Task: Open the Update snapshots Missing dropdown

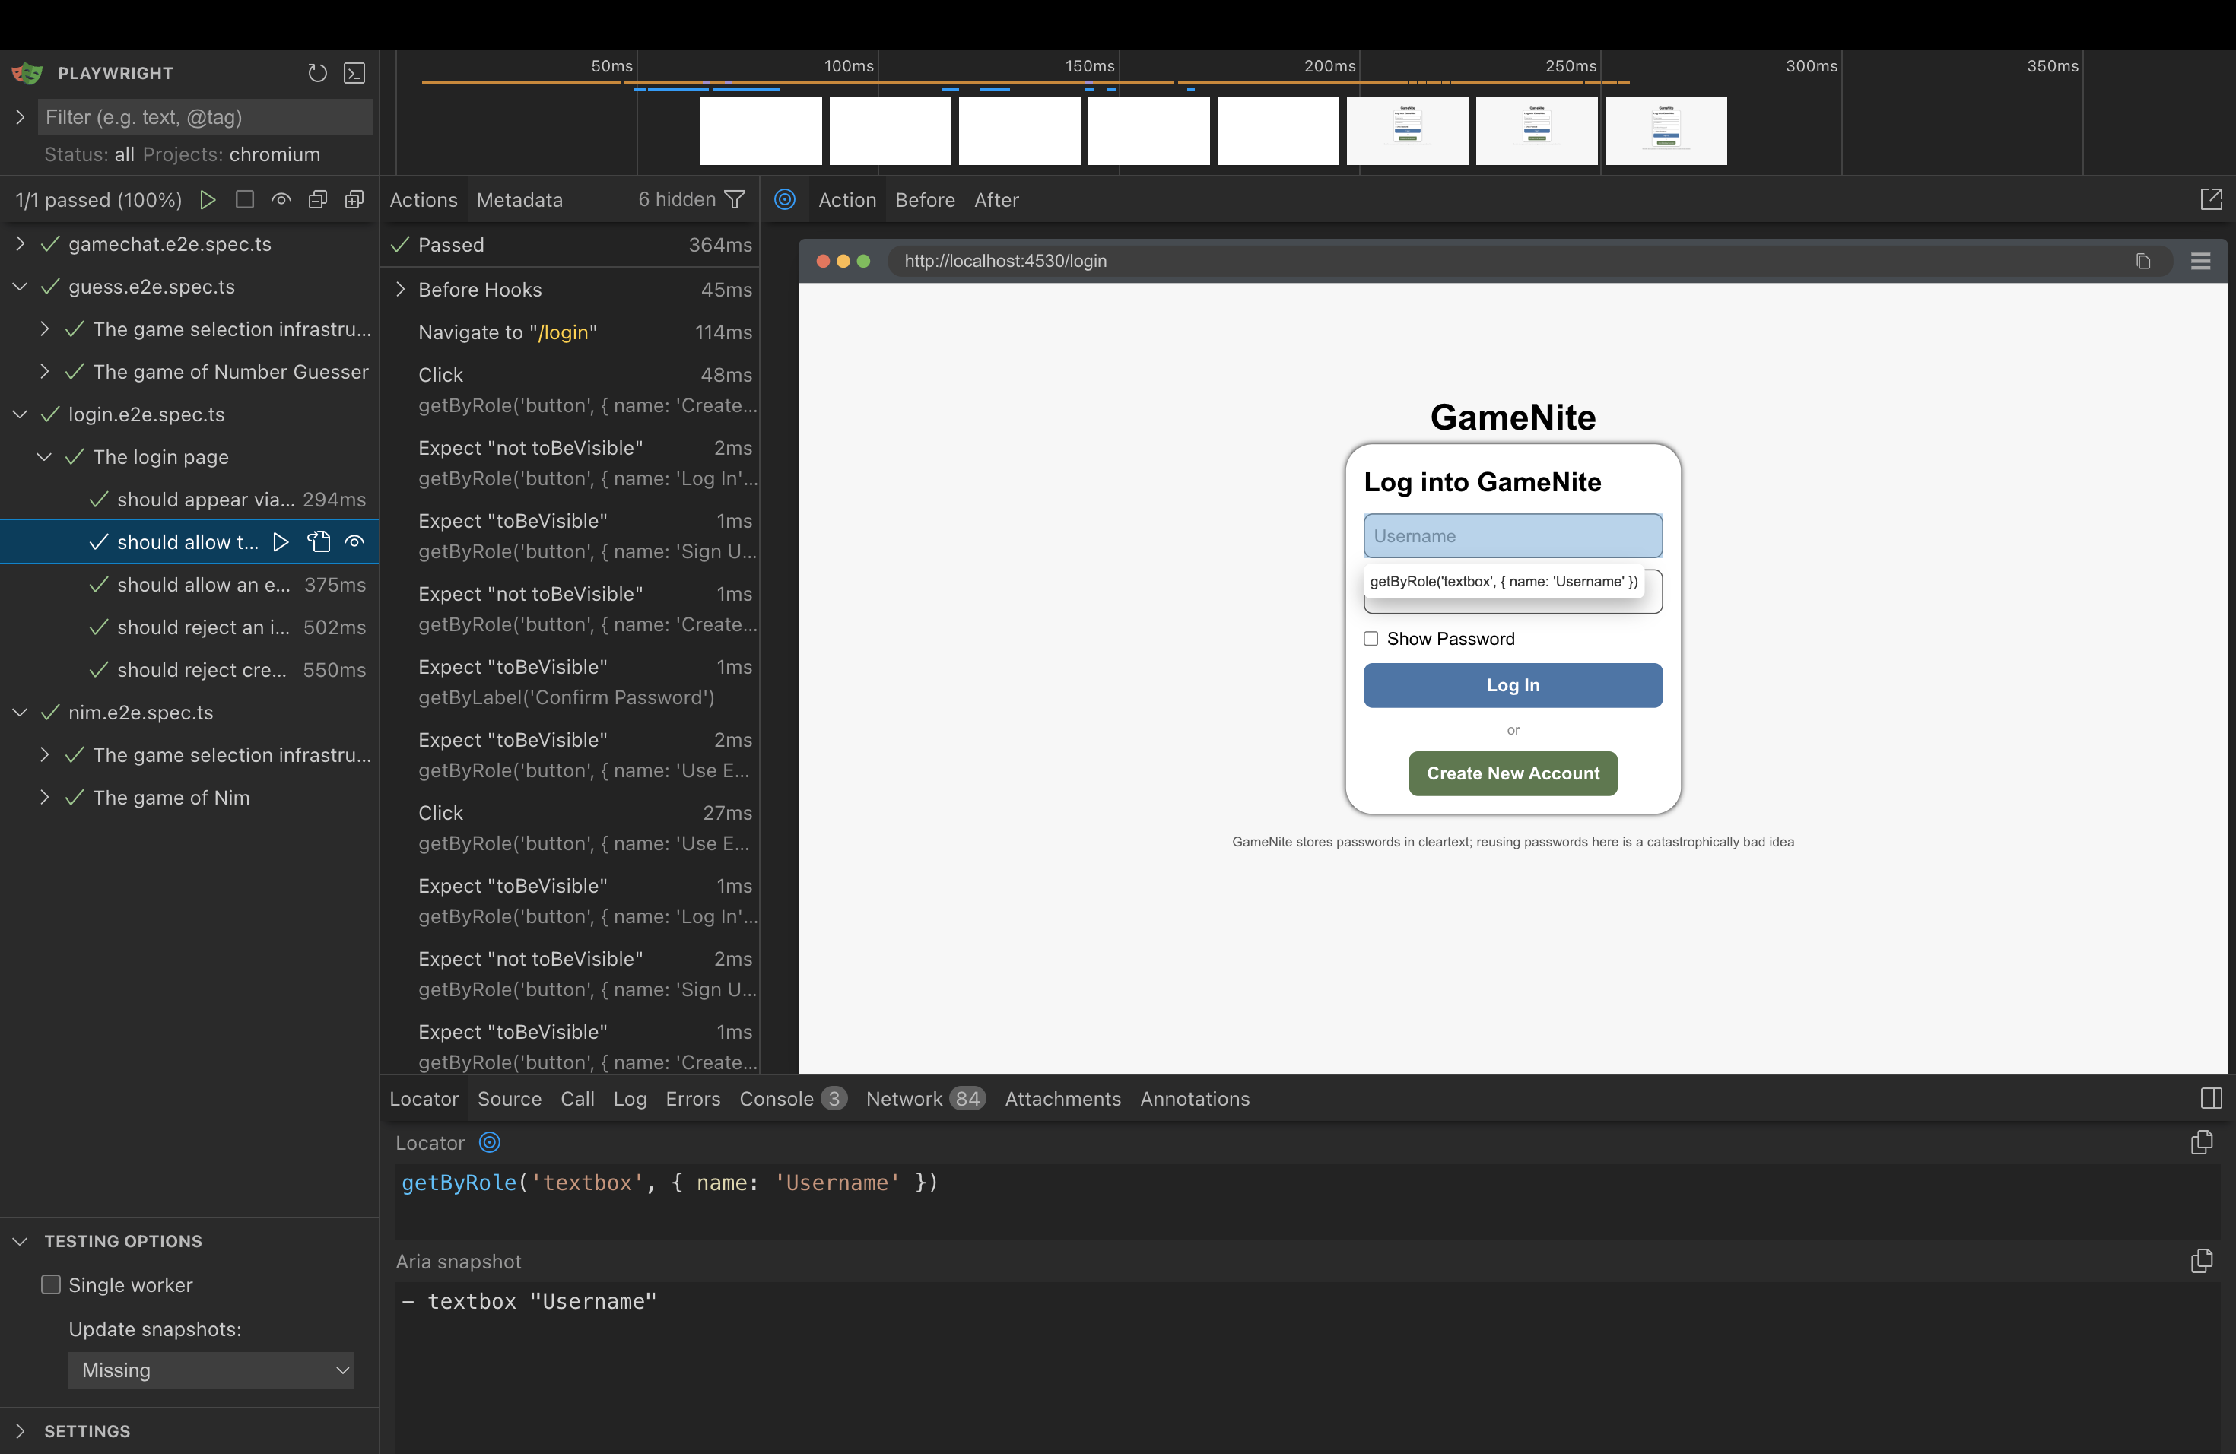Action: point(211,1370)
